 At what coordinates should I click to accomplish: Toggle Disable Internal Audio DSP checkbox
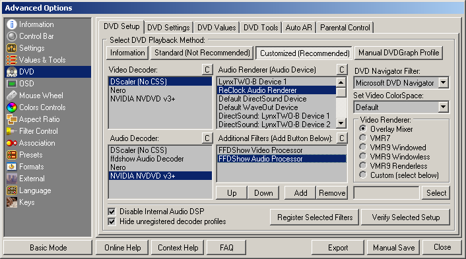[x=112, y=212]
